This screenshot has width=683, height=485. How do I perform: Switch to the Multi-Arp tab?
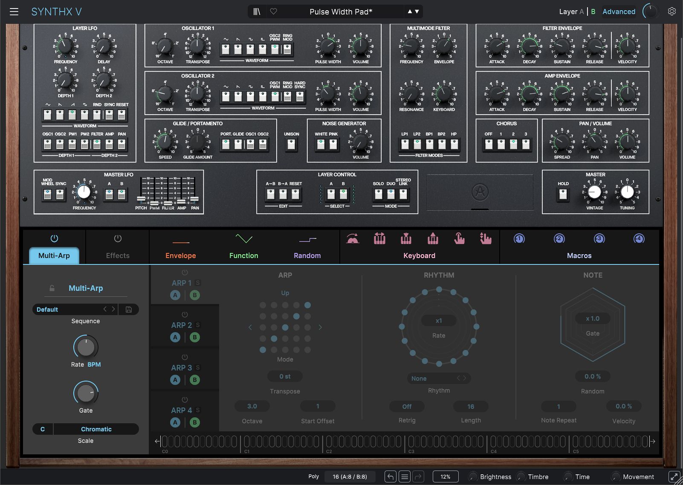(x=54, y=255)
